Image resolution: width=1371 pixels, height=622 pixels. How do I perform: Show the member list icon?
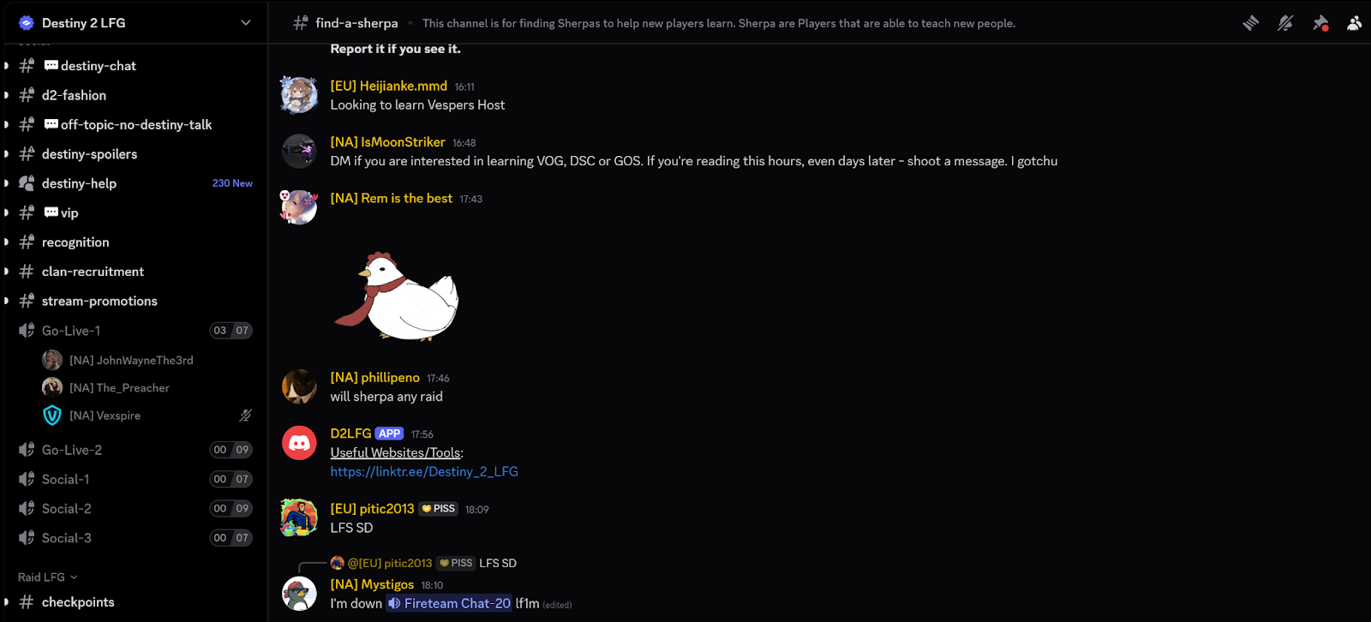click(x=1354, y=23)
